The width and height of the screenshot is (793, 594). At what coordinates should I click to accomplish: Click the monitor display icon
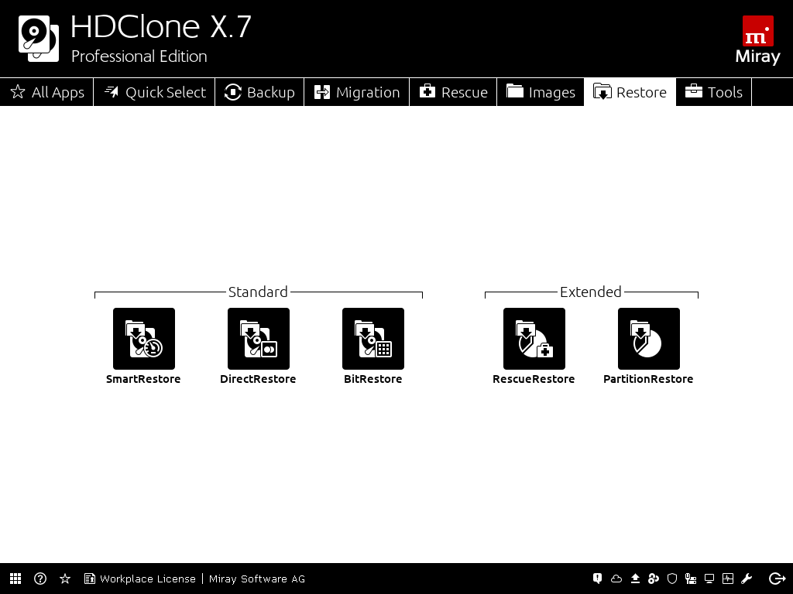pyautogui.click(x=709, y=579)
